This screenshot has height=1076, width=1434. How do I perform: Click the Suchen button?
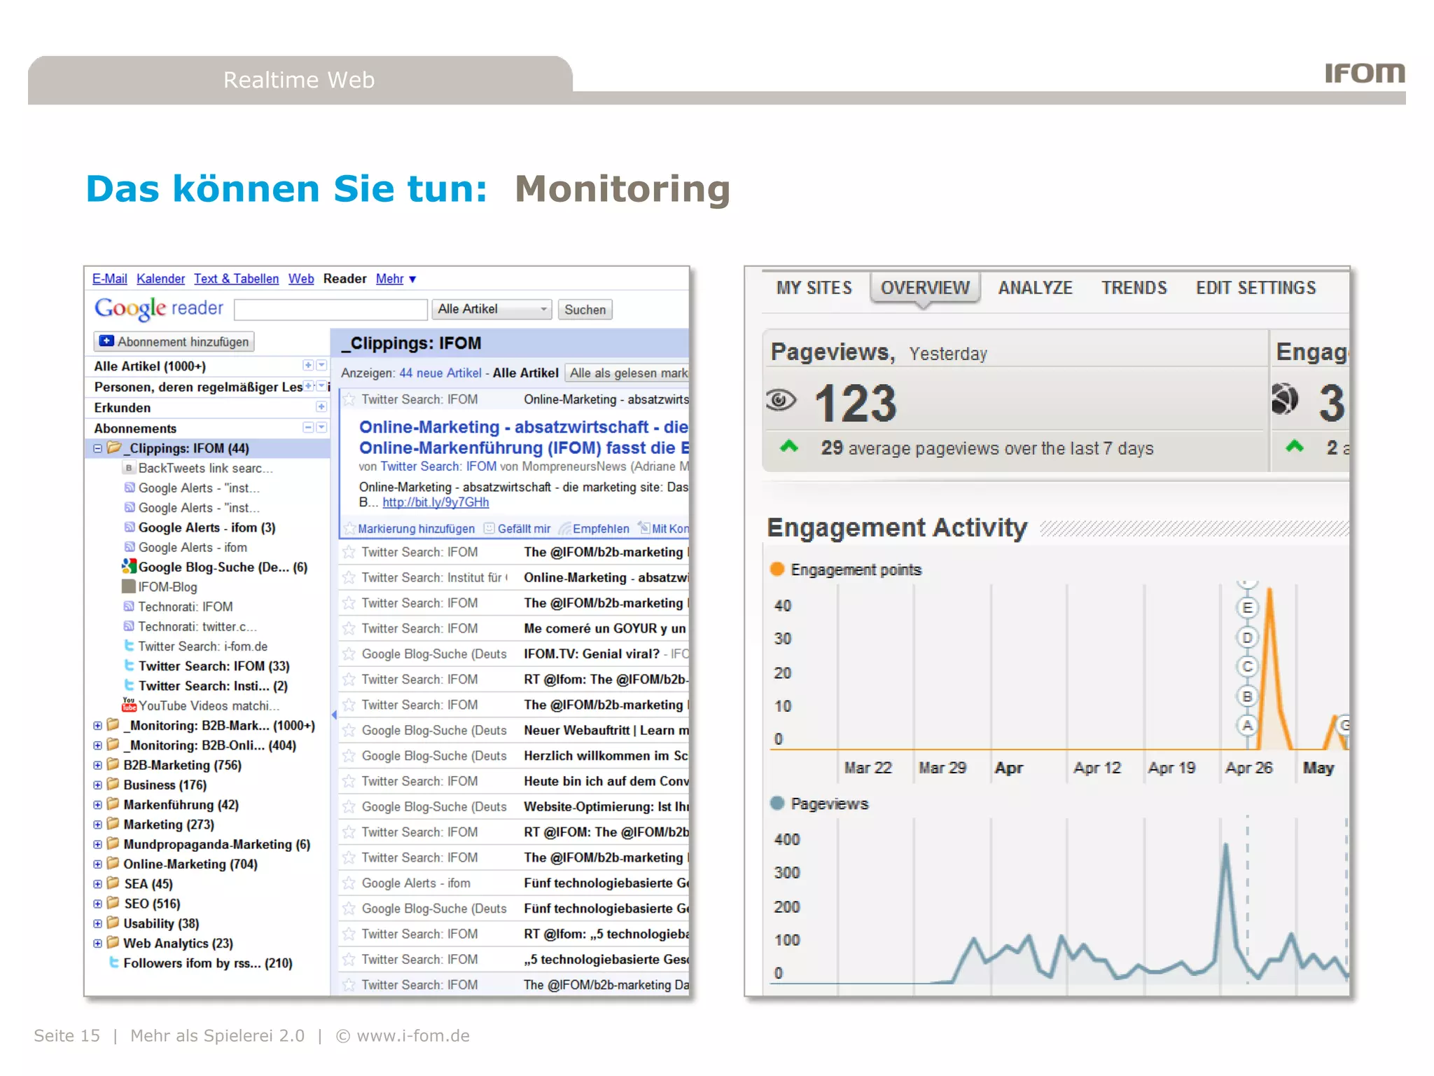pyautogui.click(x=585, y=310)
